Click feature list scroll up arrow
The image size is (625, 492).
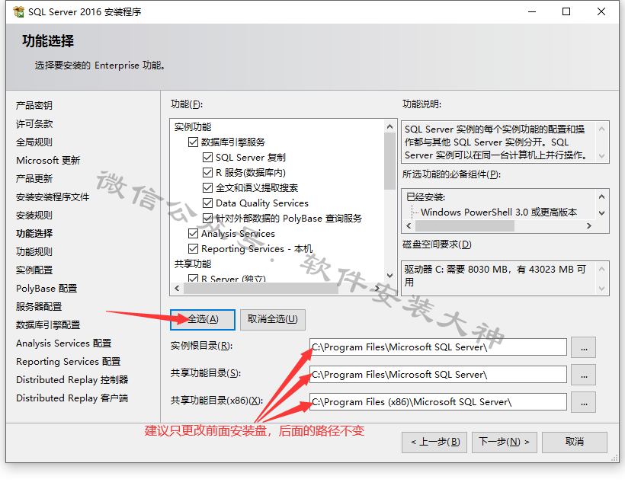[389, 126]
